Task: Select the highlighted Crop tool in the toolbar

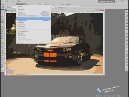Action: (2, 22)
